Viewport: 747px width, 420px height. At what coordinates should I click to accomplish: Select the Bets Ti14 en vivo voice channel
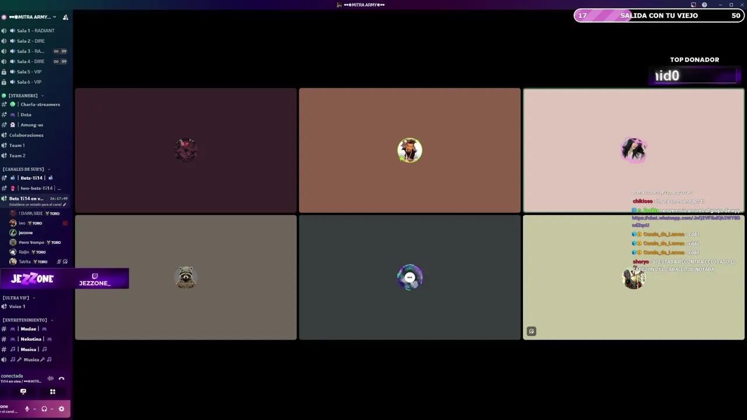35,198
